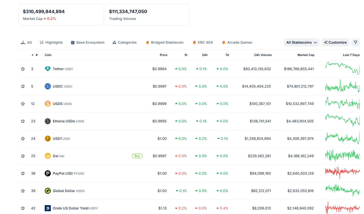The image size is (364, 214).
Task: Open the Customize table options
Action: [x=335, y=42]
